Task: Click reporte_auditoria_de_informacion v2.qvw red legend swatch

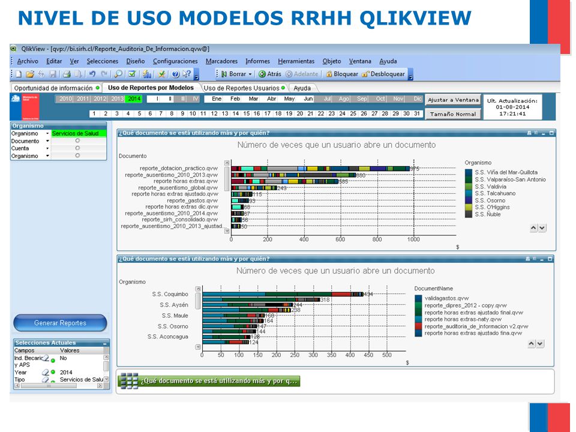Action: click(x=418, y=326)
